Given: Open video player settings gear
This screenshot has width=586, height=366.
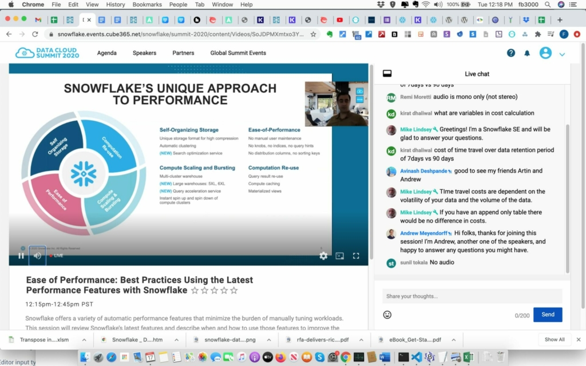Looking at the screenshot, I should click(x=323, y=256).
